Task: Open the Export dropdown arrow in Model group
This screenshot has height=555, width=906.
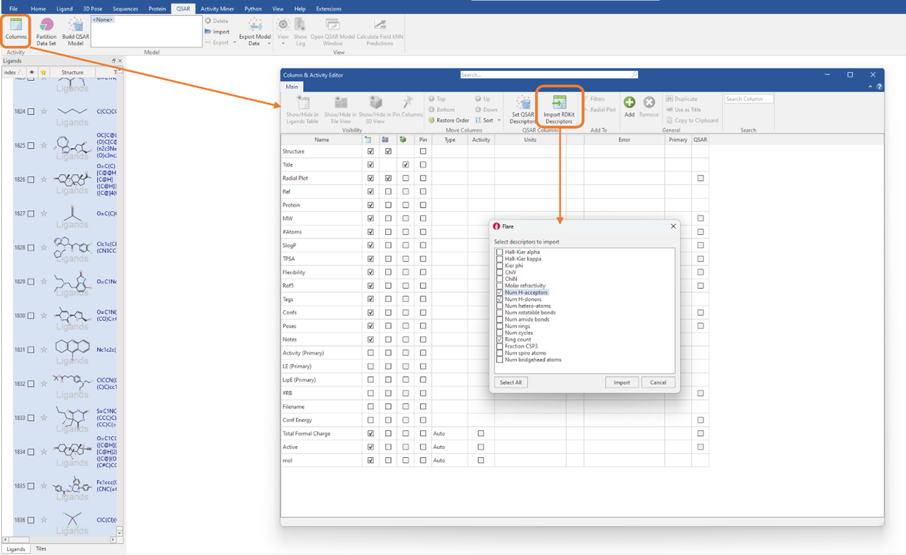Action: click(235, 43)
